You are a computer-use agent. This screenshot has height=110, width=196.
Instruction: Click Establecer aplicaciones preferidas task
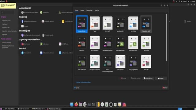pyautogui.click(x=8, y=47)
